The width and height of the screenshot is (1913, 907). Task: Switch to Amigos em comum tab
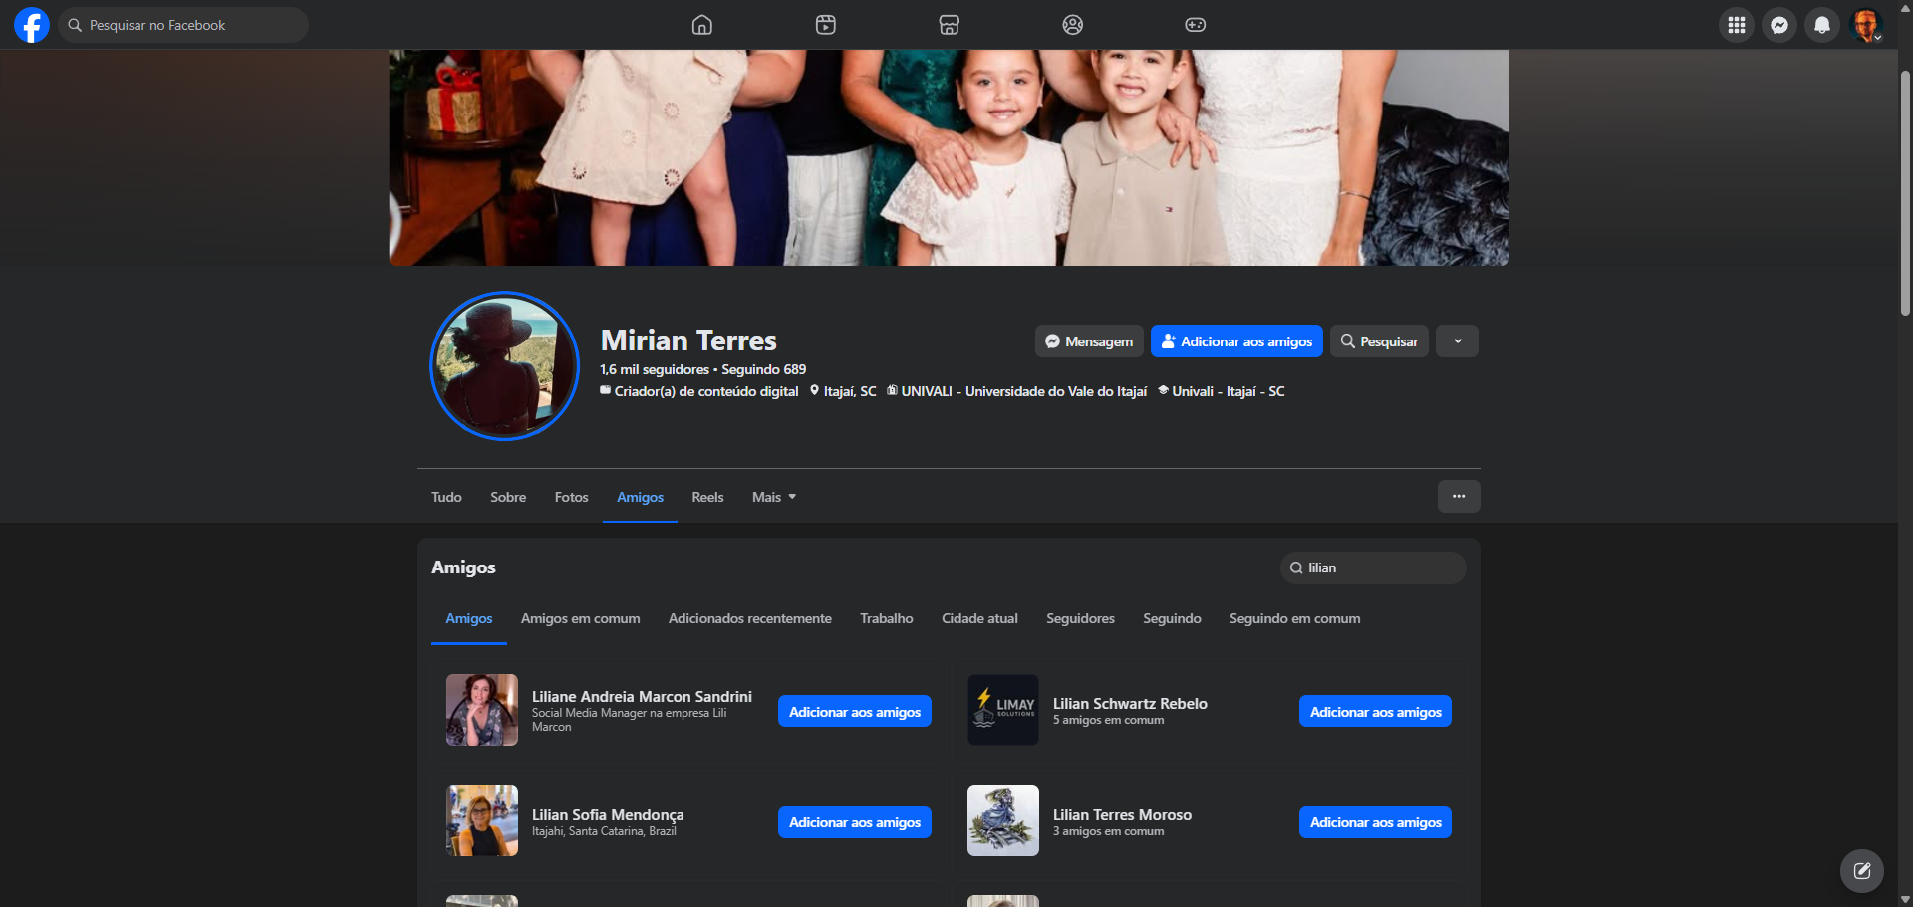[581, 618]
